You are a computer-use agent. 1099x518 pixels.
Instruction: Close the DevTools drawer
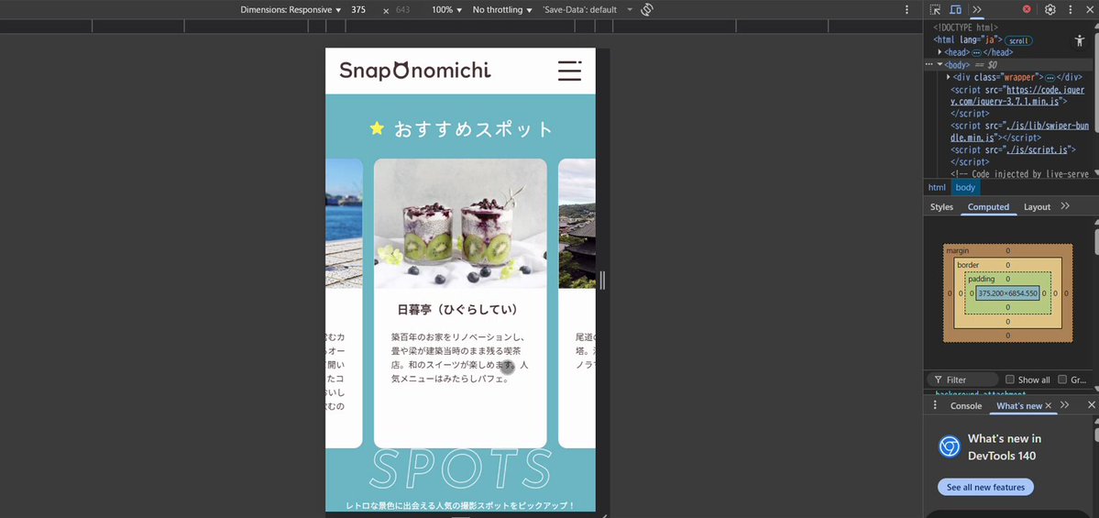pyautogui.click(x=1091, y=406)
